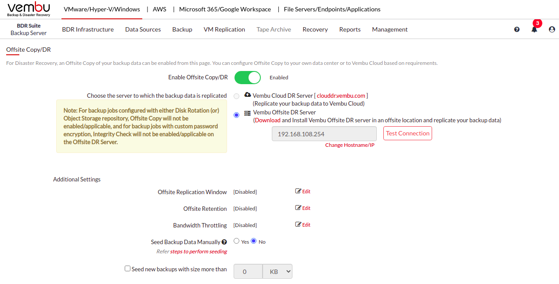Viewport: 559px width, 284px height.
Task: Switch to Microsoft 365/Google Workspace tab
Action: pyautogui.click(x=225, y=9)
